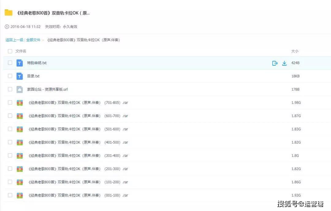The width and height of the screenshot is (331, 211).
Task: Check the box for 目录.txt
Action: [x=10, y=76]
